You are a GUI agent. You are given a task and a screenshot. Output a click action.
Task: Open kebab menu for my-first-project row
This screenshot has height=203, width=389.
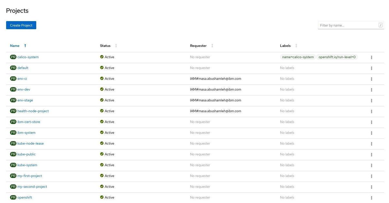tap(371, 176)
